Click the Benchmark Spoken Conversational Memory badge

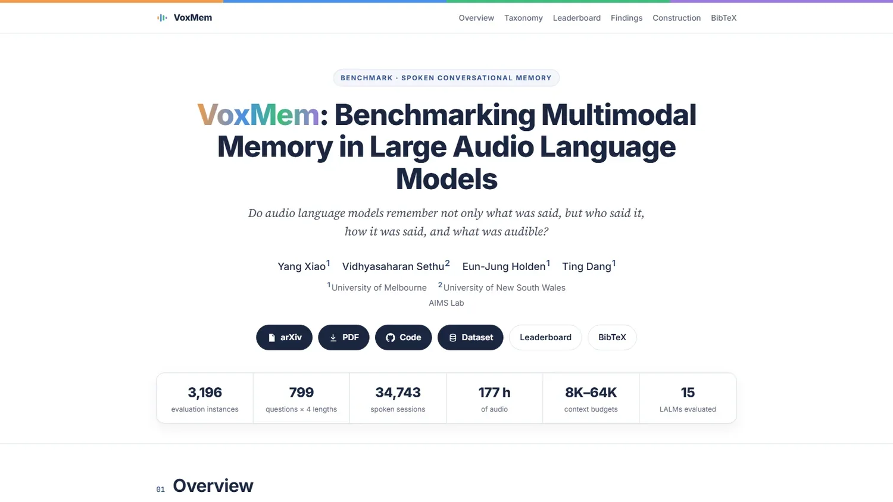pyautogui.click(x=447, y=78)
